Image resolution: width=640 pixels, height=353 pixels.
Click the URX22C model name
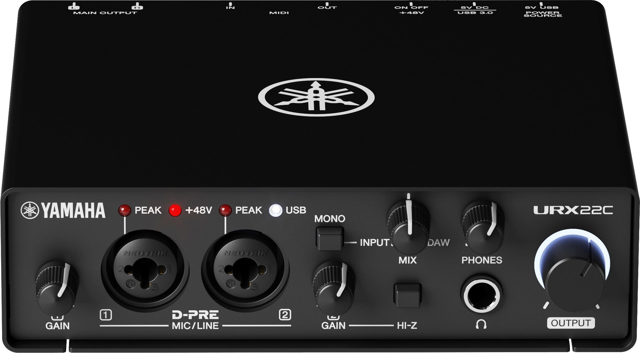click(x=573, y=210)
